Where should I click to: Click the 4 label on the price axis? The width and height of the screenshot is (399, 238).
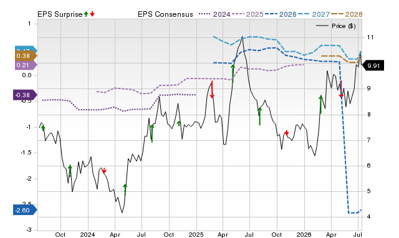point(368,217)
